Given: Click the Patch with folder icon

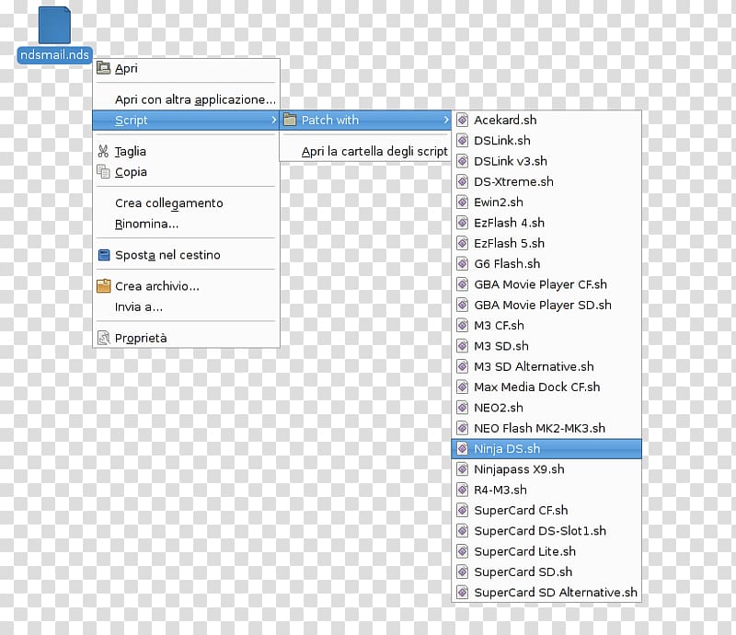Looking at the screenshot, I should click(290, 120).
